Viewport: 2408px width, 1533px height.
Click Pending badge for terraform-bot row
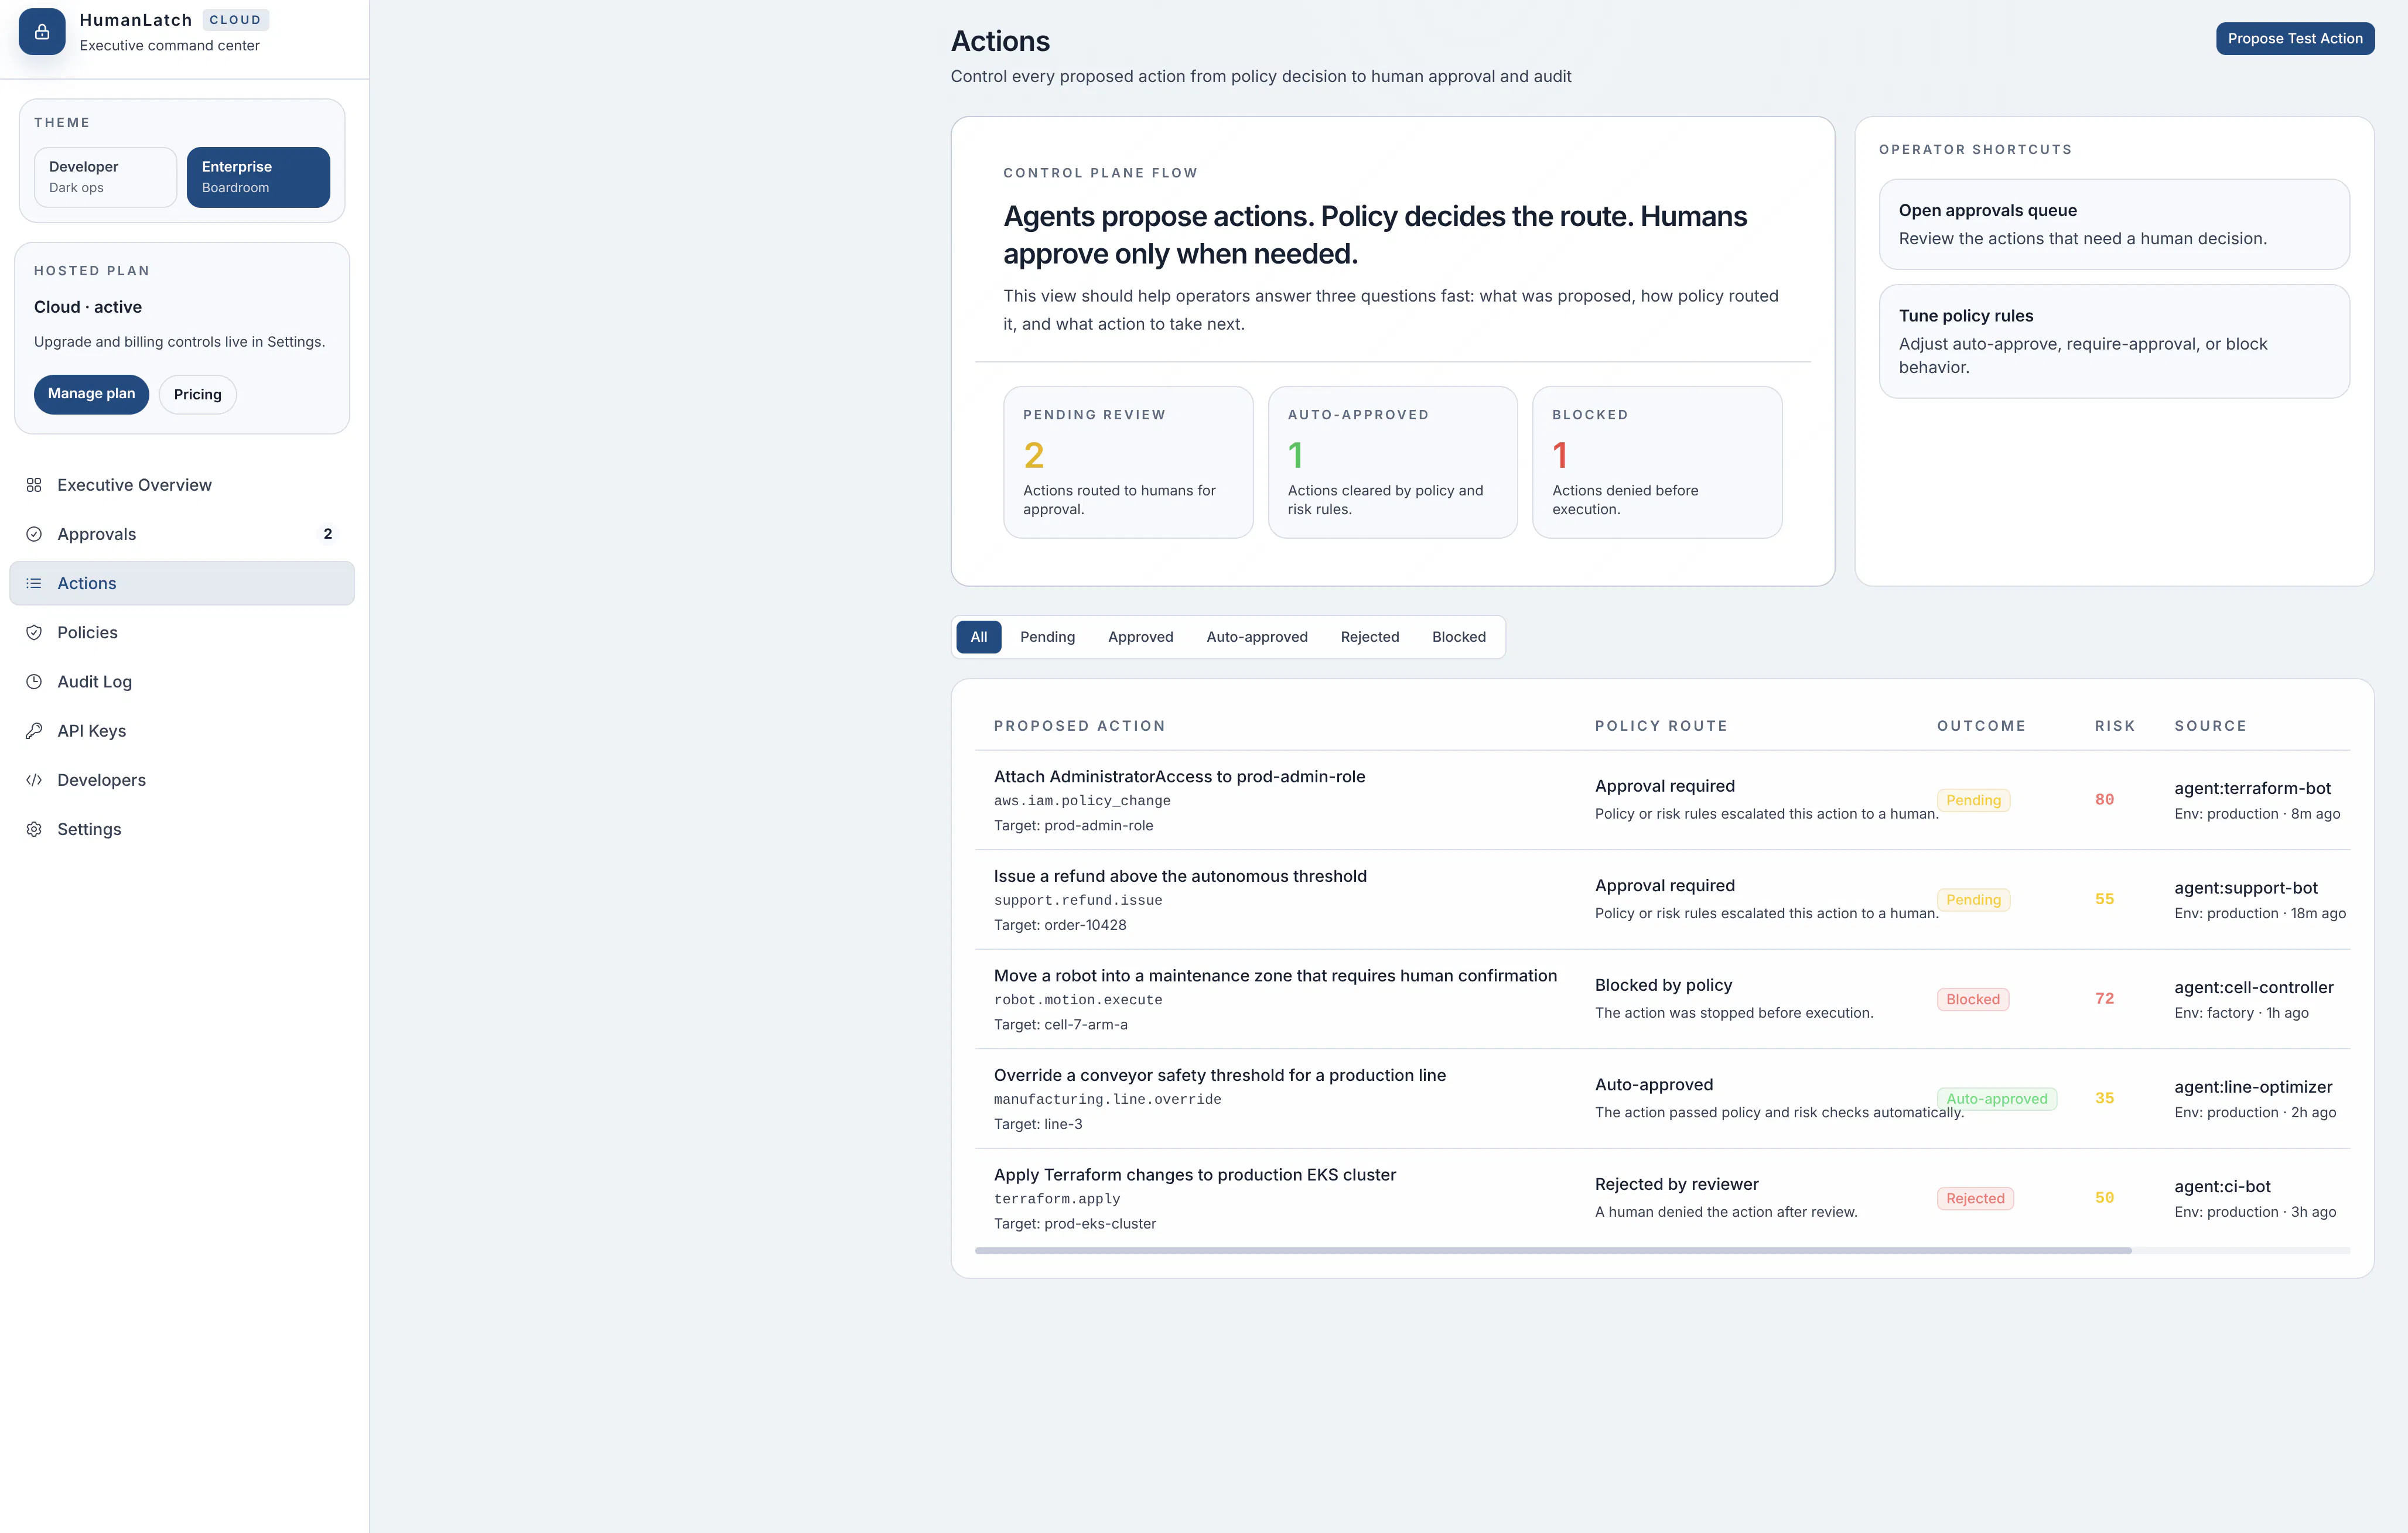tap(1973, 800)
